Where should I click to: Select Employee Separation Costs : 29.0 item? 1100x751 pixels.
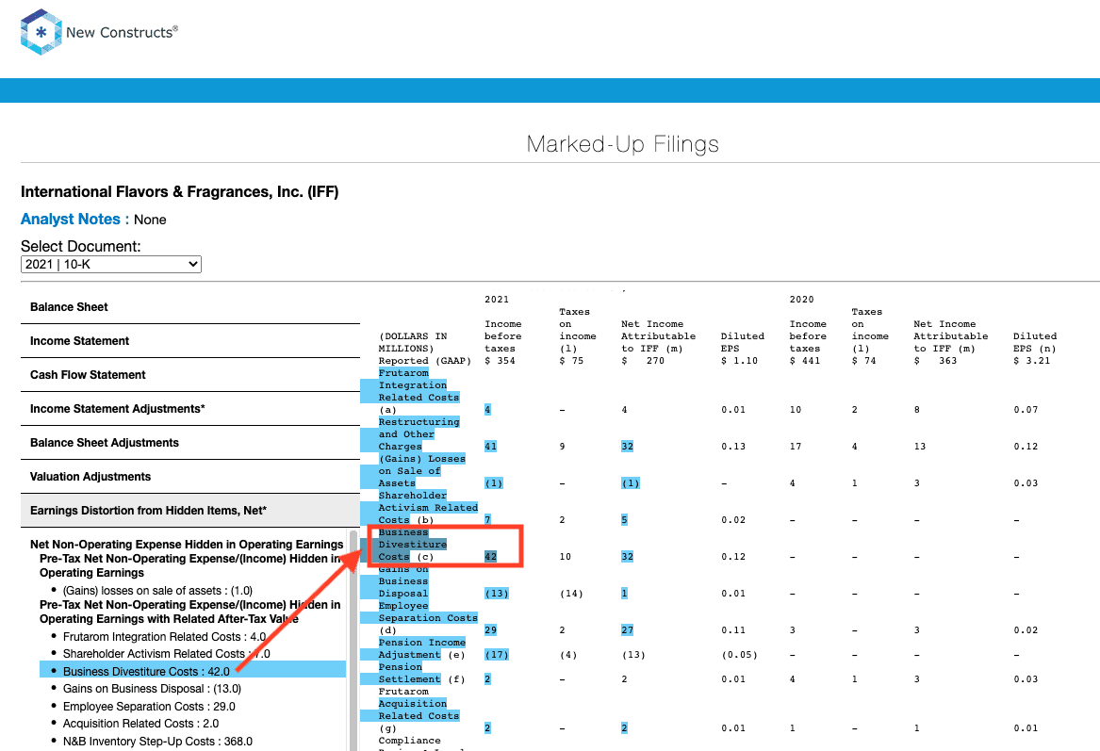click(x=149, y=706)
